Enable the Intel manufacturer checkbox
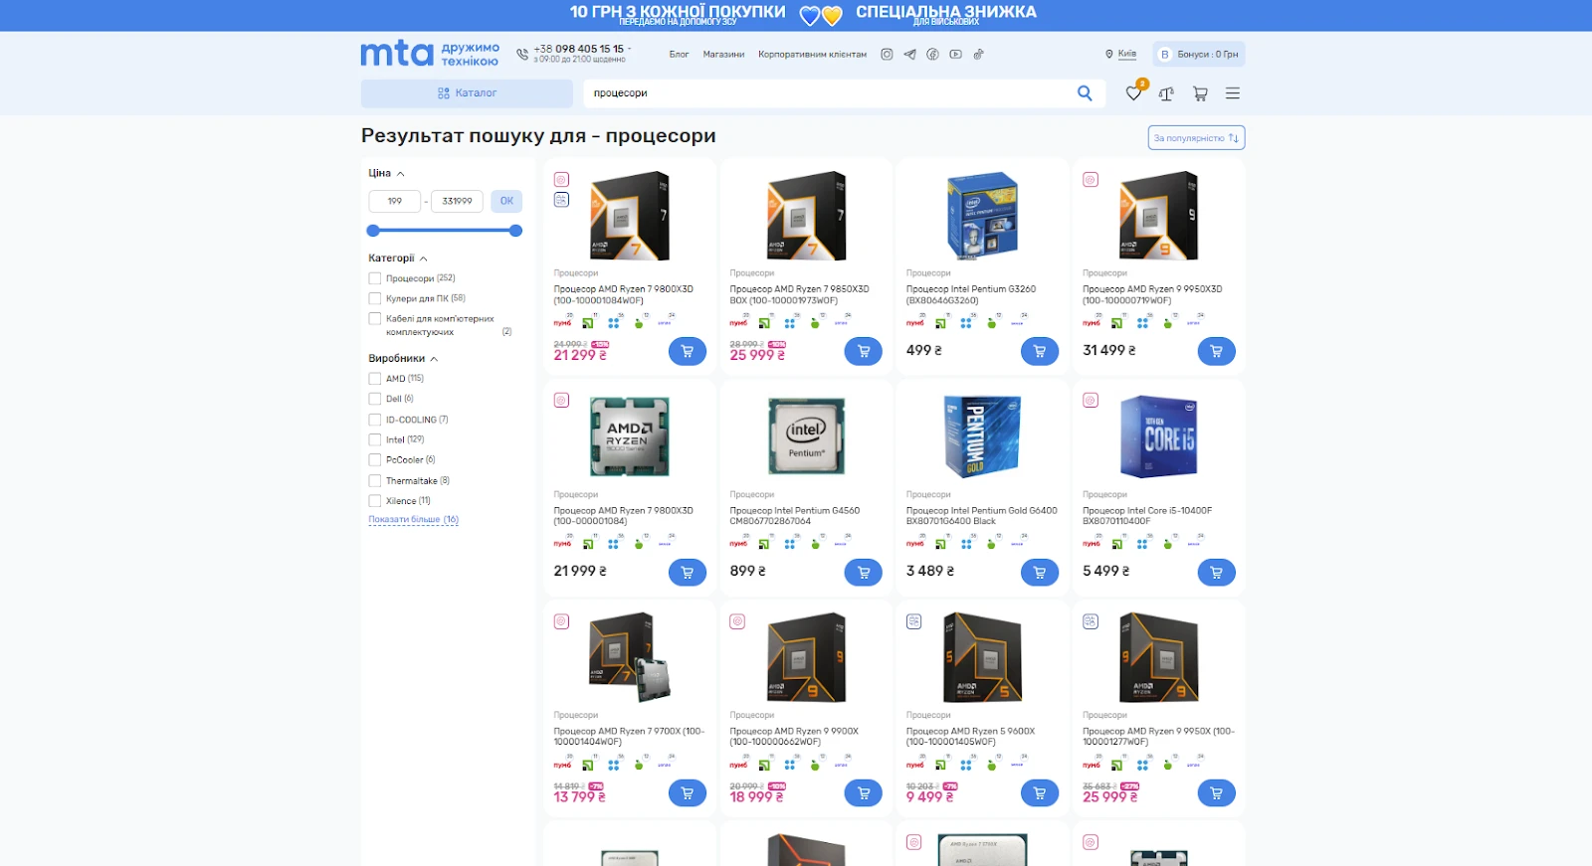Screen dimensions: 1592x866 point(375,439)
